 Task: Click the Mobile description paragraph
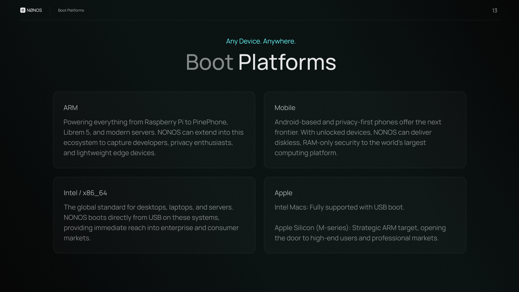point(358,137)
